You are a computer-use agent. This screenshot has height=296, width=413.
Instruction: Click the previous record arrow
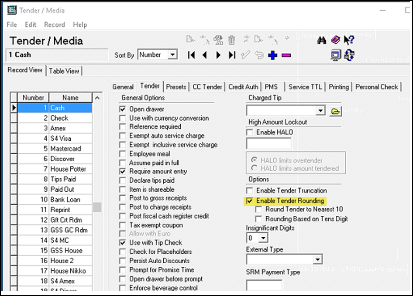[205, 55]
